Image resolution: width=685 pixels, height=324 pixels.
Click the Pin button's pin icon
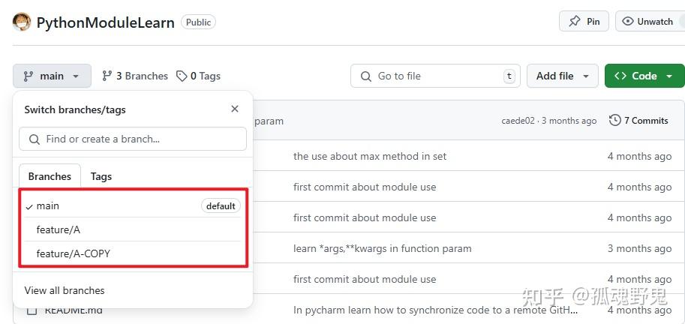(x=575, y=21)
